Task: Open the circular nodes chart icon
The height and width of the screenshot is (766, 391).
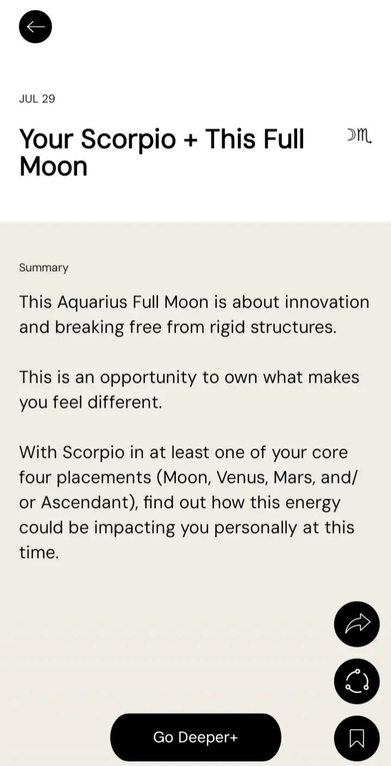Action: (357, 681)
